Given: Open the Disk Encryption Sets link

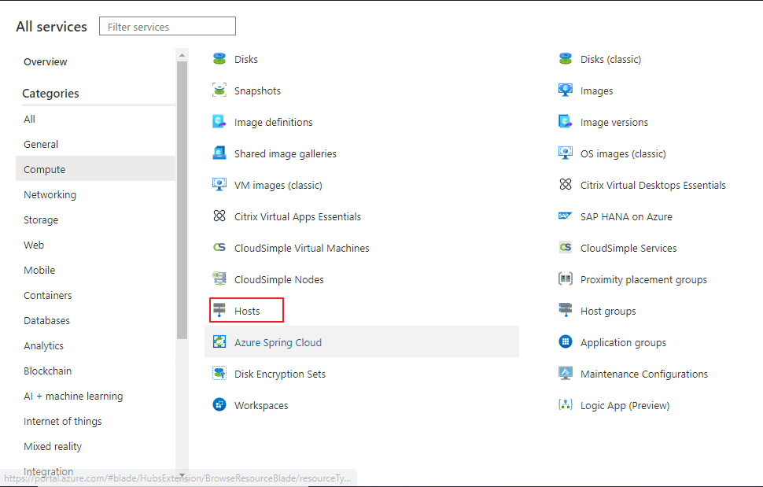Looking at the screenshot, I should click(x=280, y=374).
